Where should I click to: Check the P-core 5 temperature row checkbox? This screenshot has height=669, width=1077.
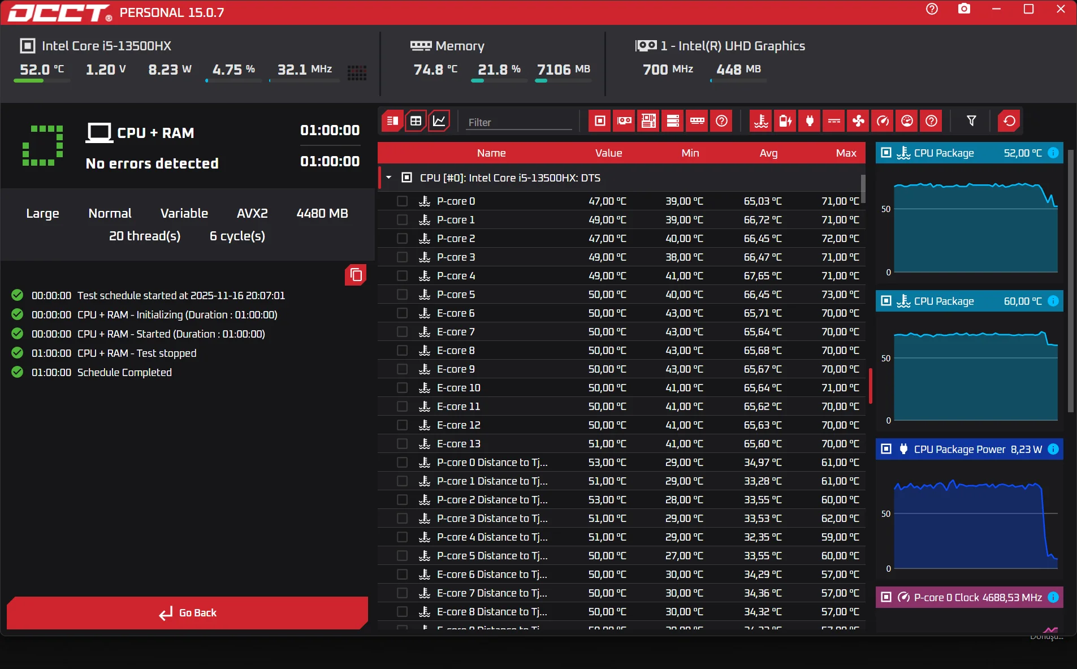pyautogui.click(x=402, y=295)
